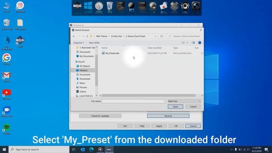Image resolution: width=272 pixels, height=153 pixels.
Task: Open the Gmail desktop shortcut
Action: pos(7,77)
